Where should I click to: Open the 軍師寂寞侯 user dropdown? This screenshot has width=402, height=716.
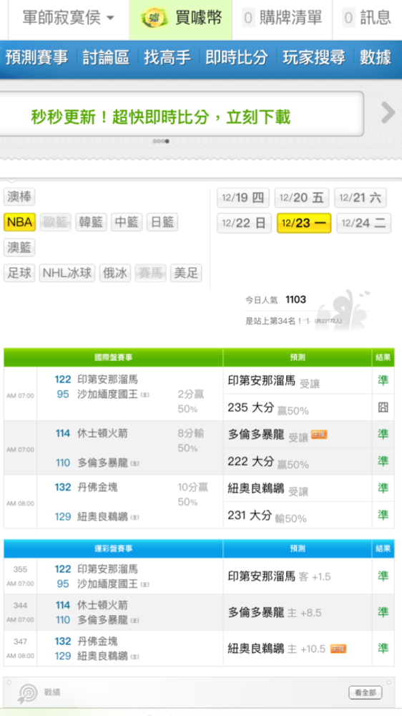pyautogui.click(x=69, y=19)
